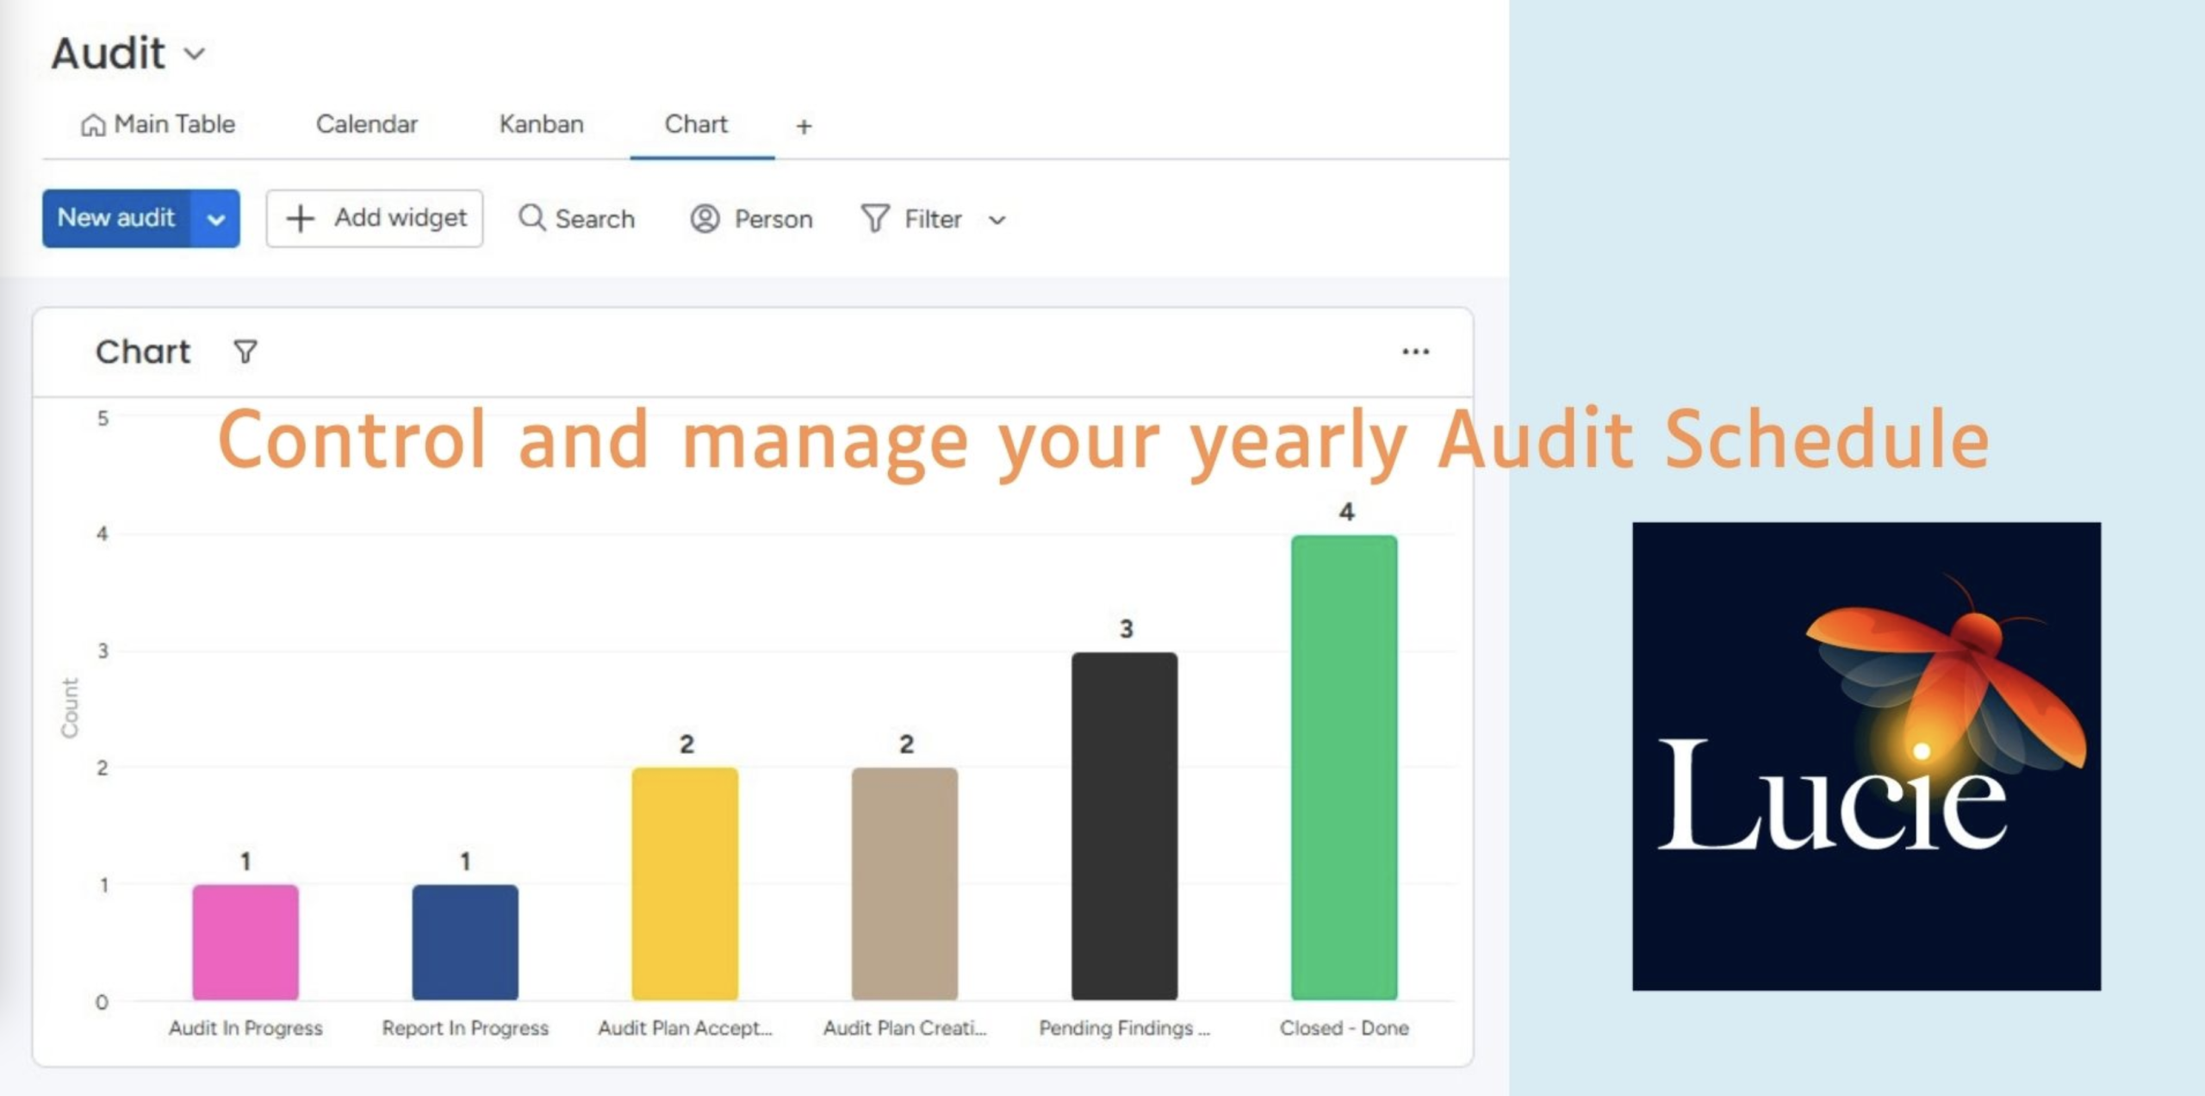
Task: Click the chart widget filter funnel icon
Action: [x=245, y=352]
